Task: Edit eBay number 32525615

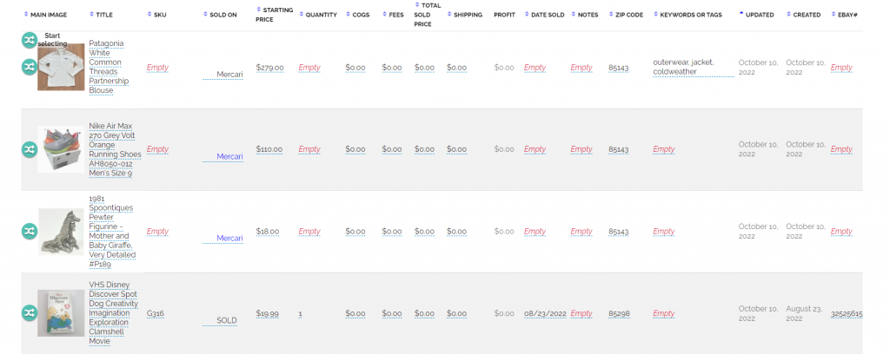Action: (x=847, y=314)
